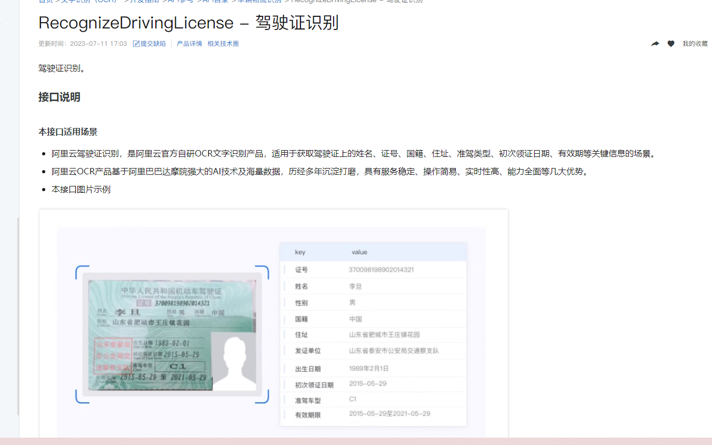Click the 准驾车型 key cell
The width and height of the screenshot is (712, 445).
coord(308,401)
